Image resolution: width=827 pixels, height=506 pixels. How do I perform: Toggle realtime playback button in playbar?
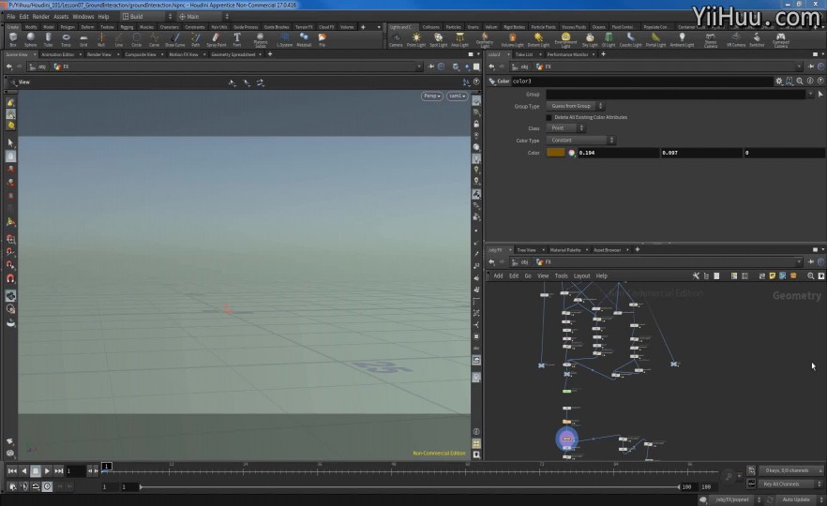pos(47,486)
